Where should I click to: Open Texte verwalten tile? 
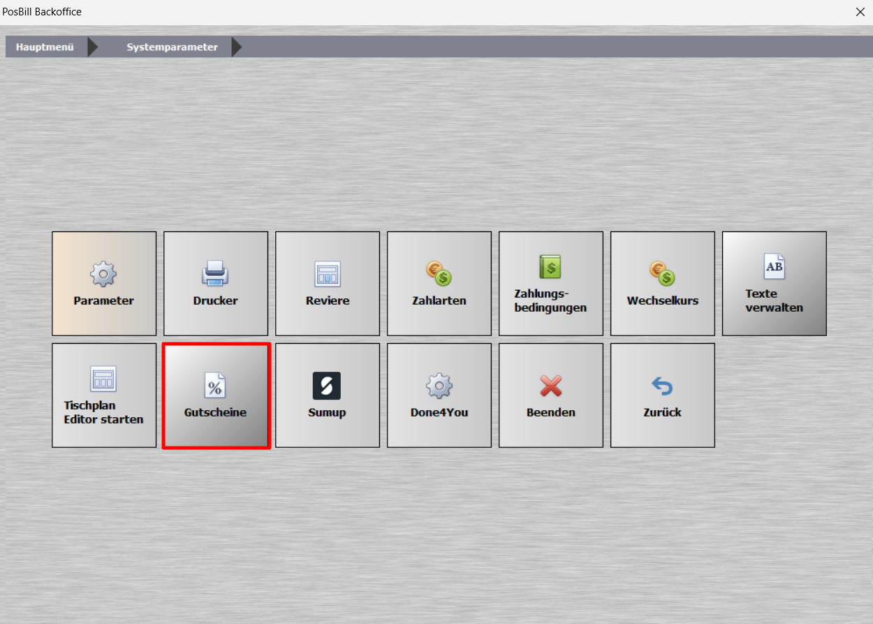[775, 284]
